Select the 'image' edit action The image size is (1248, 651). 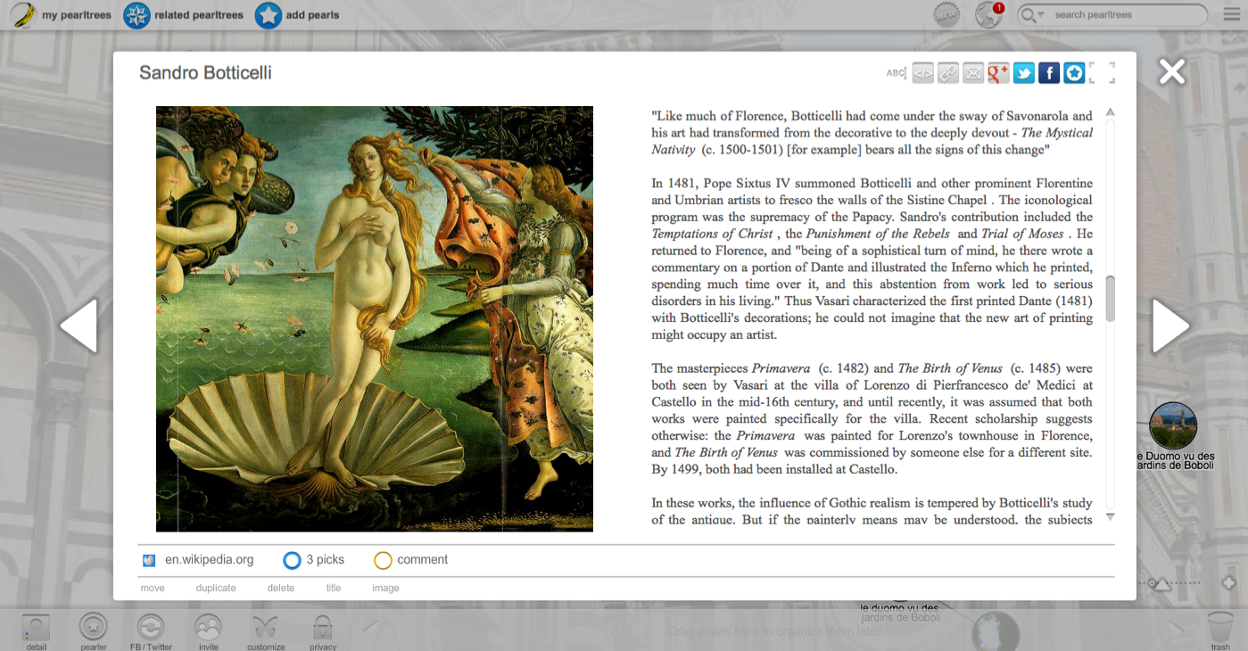point(385,588)
